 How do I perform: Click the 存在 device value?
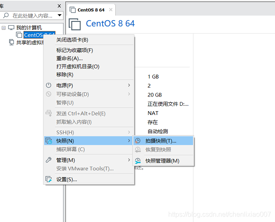click(153, 122)
